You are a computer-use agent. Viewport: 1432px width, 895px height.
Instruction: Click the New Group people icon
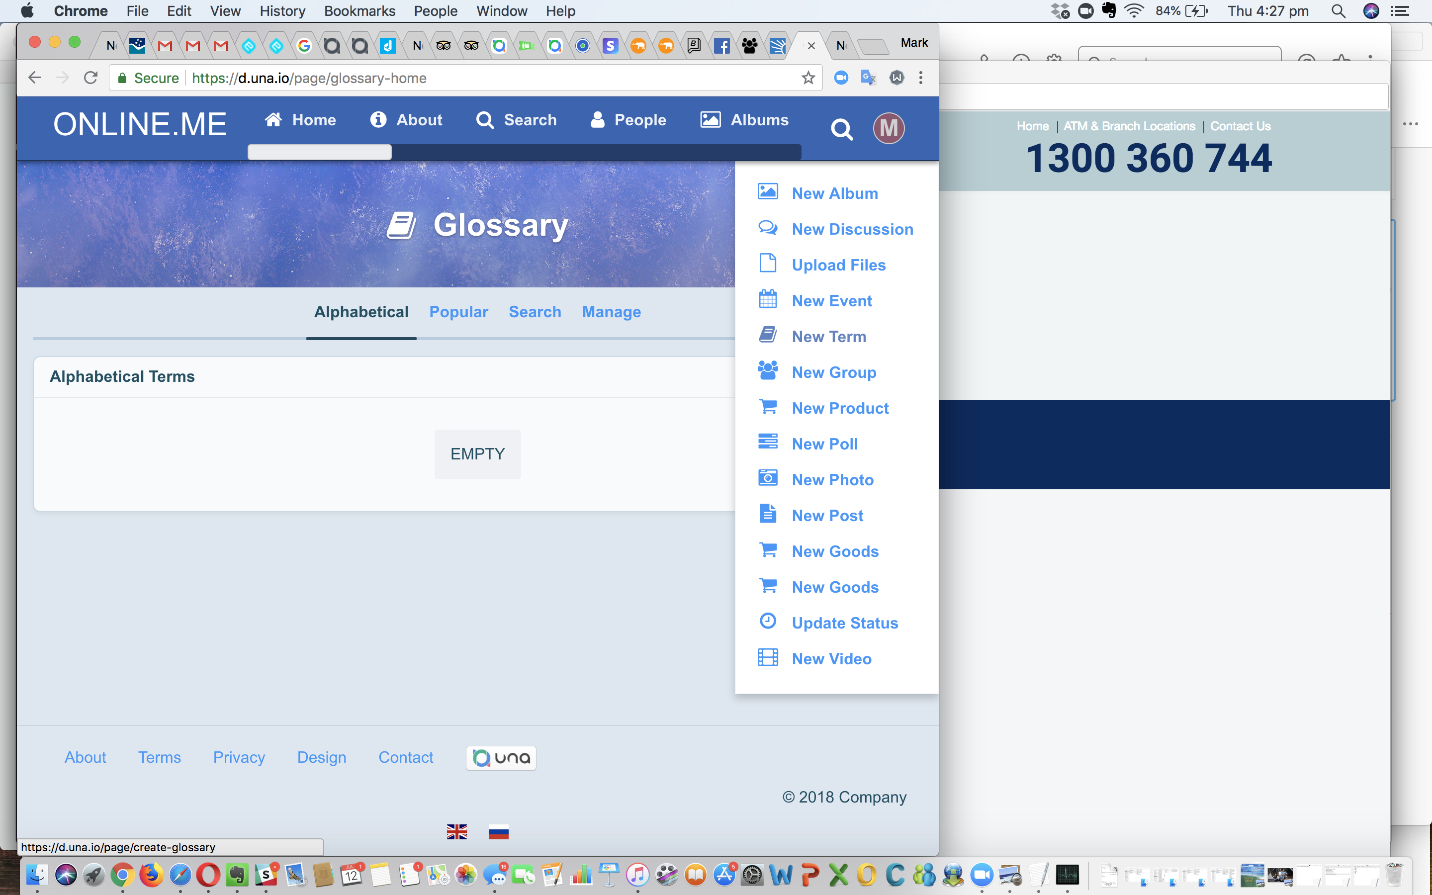coord(768,371)
